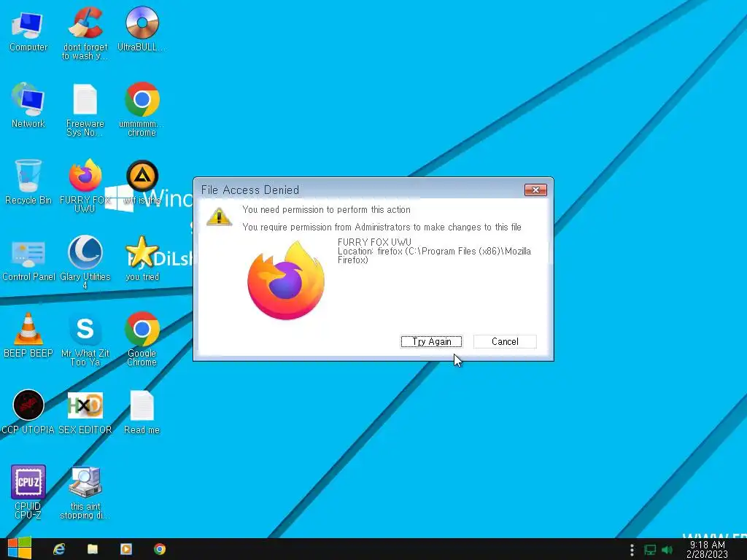Select the CCleaner 'dont forget to wash' icon
Image resolution: width=747 pixels, height=560 pixels.
click(85, 34)
